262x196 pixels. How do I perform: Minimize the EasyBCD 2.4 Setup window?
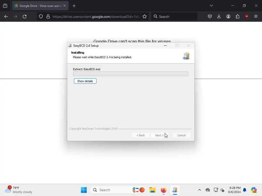coord(165,45)
